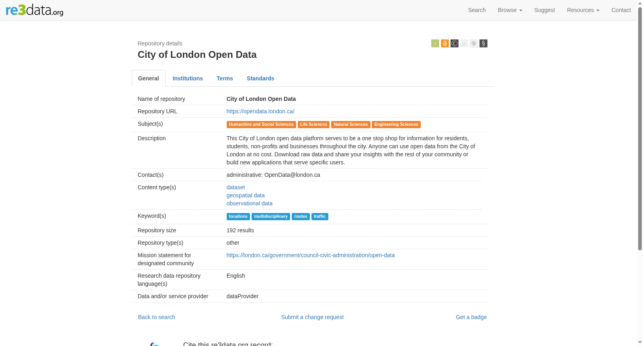This screenshot has height=346, width=643.
Task: Open the geospatial data content type link
Action: (x=246, y=195)
